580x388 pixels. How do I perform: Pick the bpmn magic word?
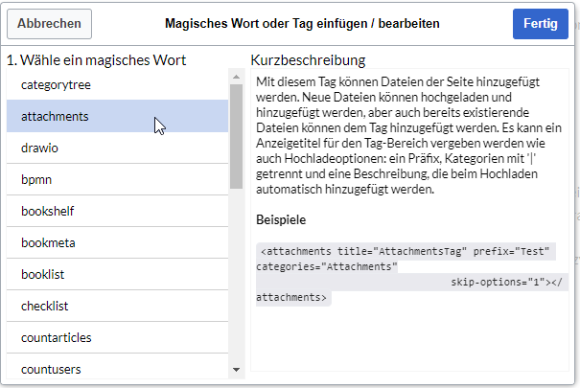(x=117, y=179)
